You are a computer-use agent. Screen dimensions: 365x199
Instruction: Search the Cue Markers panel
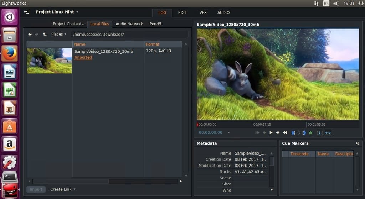tap(358, 143)
